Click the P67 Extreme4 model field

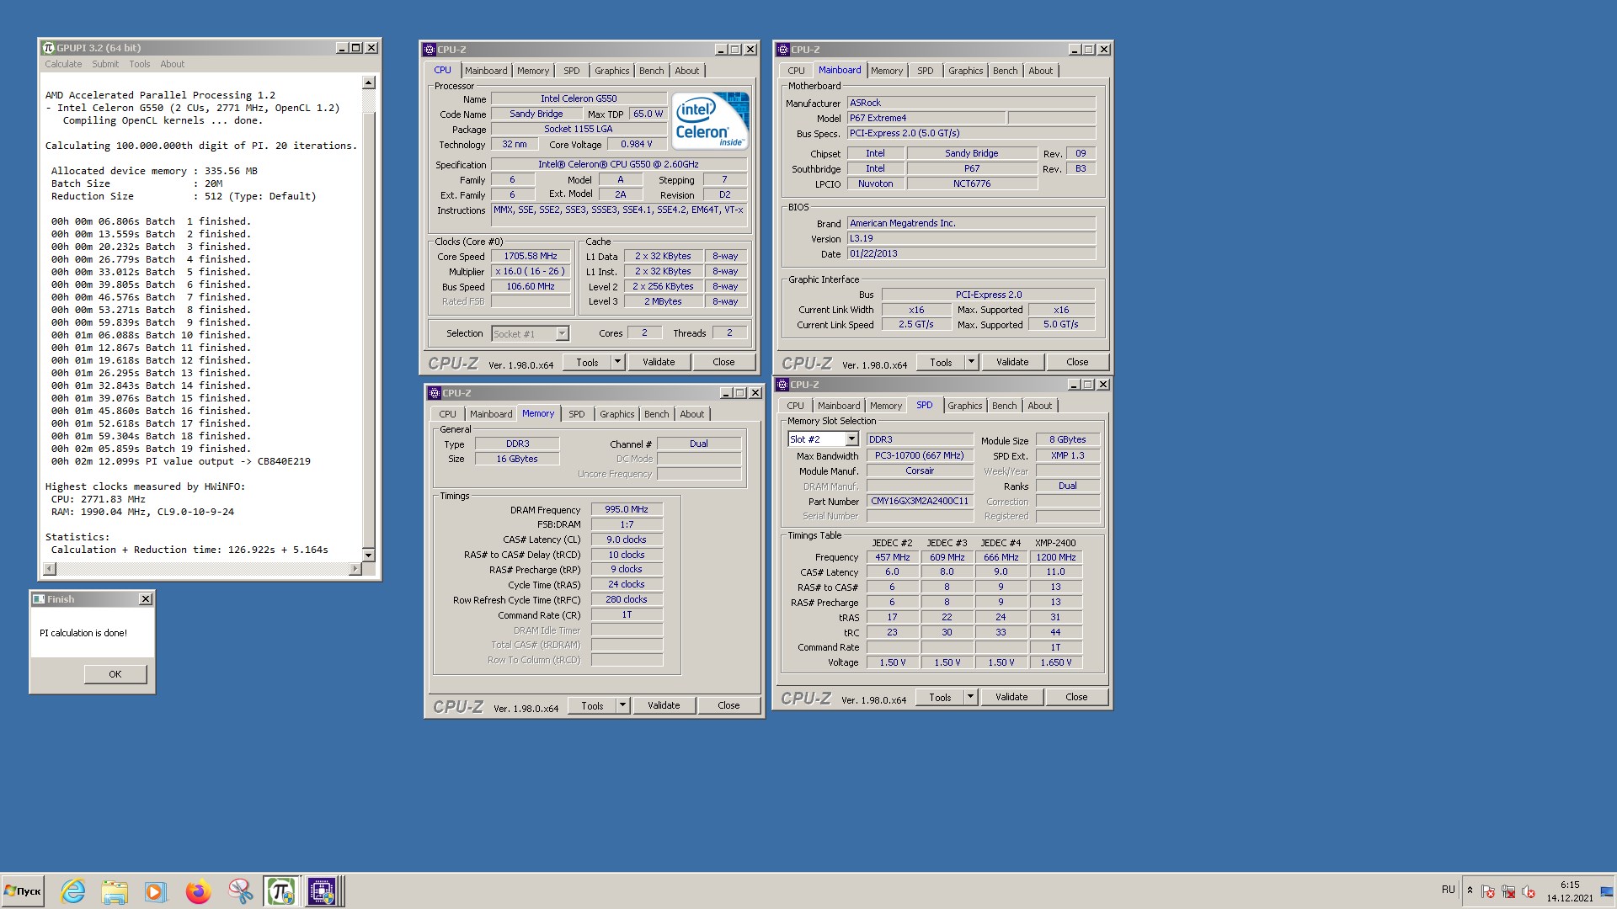[926, 118]
